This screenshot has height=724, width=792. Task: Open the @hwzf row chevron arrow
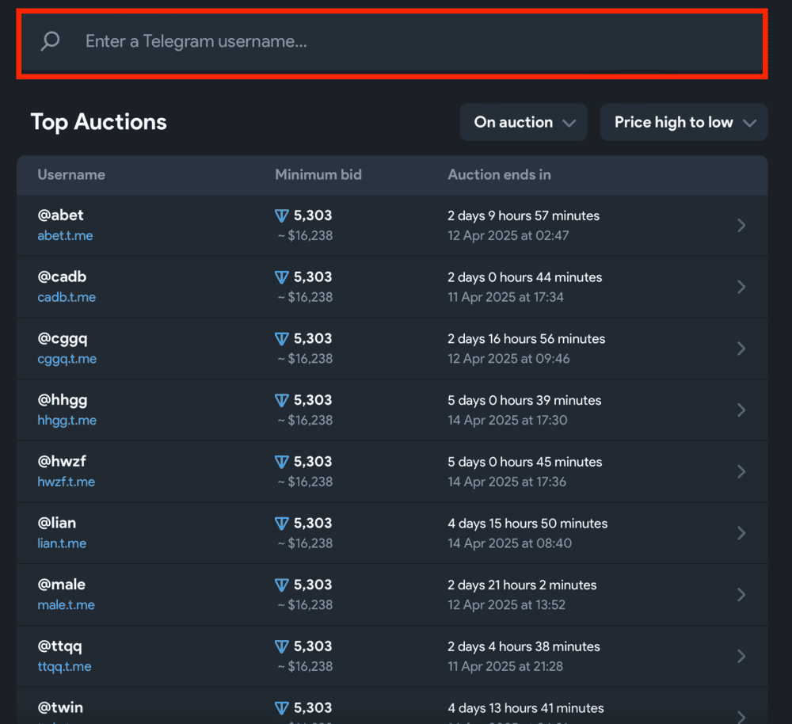[741, 471]
